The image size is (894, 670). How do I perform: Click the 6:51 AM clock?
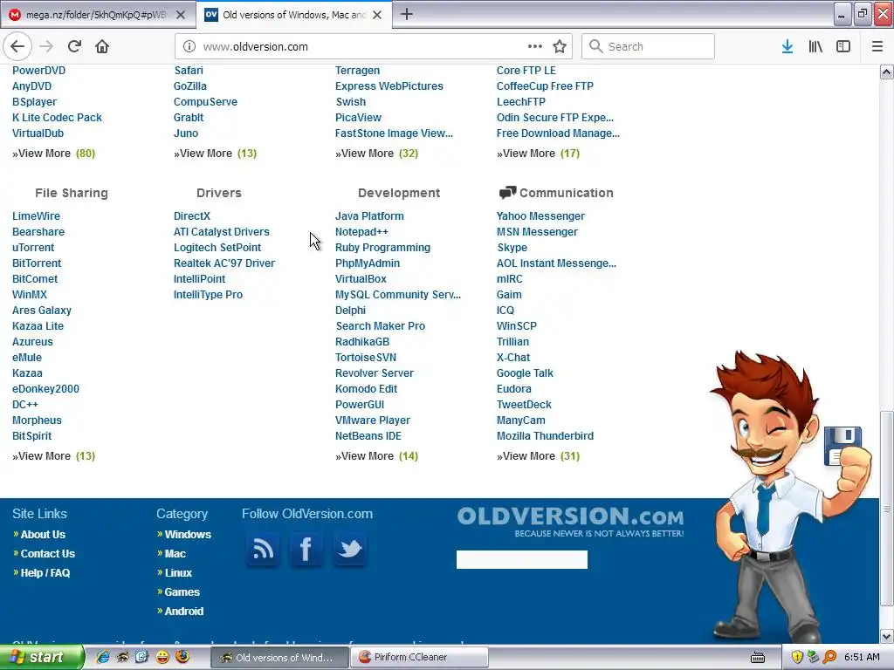862,657
